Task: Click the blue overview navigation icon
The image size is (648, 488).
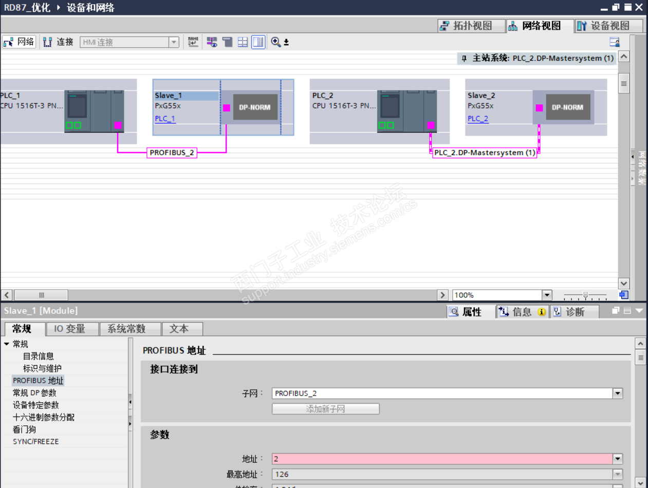Action: (624, 295)
